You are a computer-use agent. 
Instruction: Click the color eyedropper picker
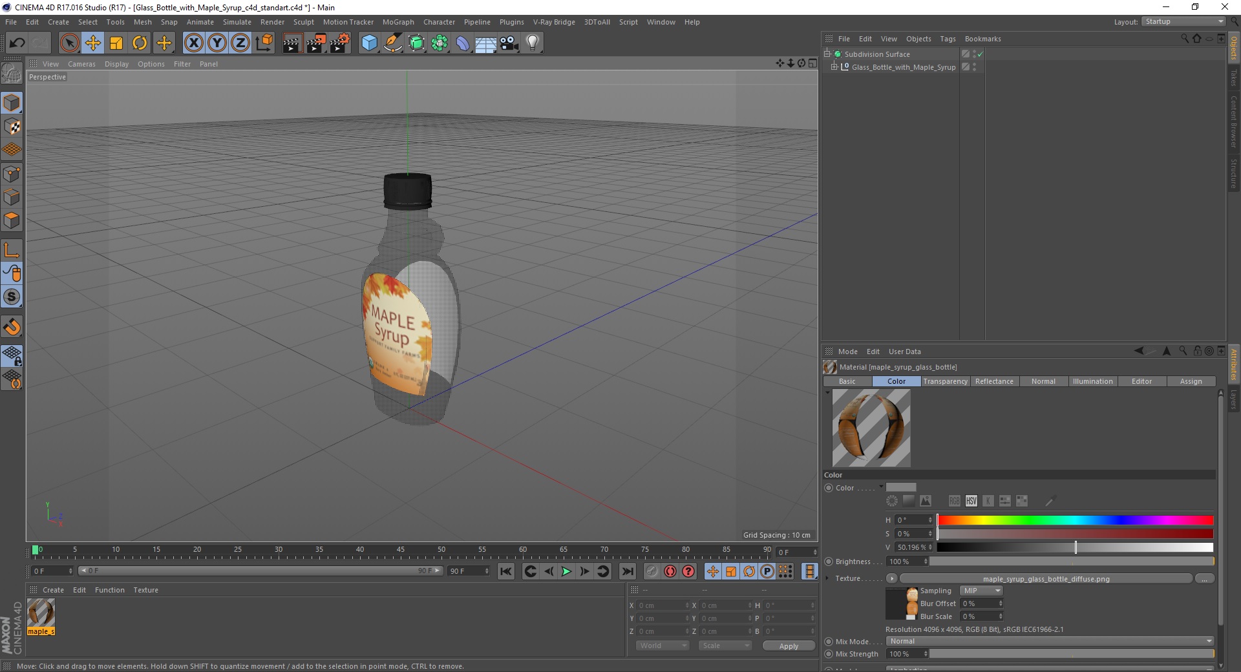[1050, 501]
